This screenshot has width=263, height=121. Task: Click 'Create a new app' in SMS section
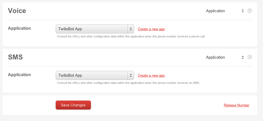(x=151, y=76)
